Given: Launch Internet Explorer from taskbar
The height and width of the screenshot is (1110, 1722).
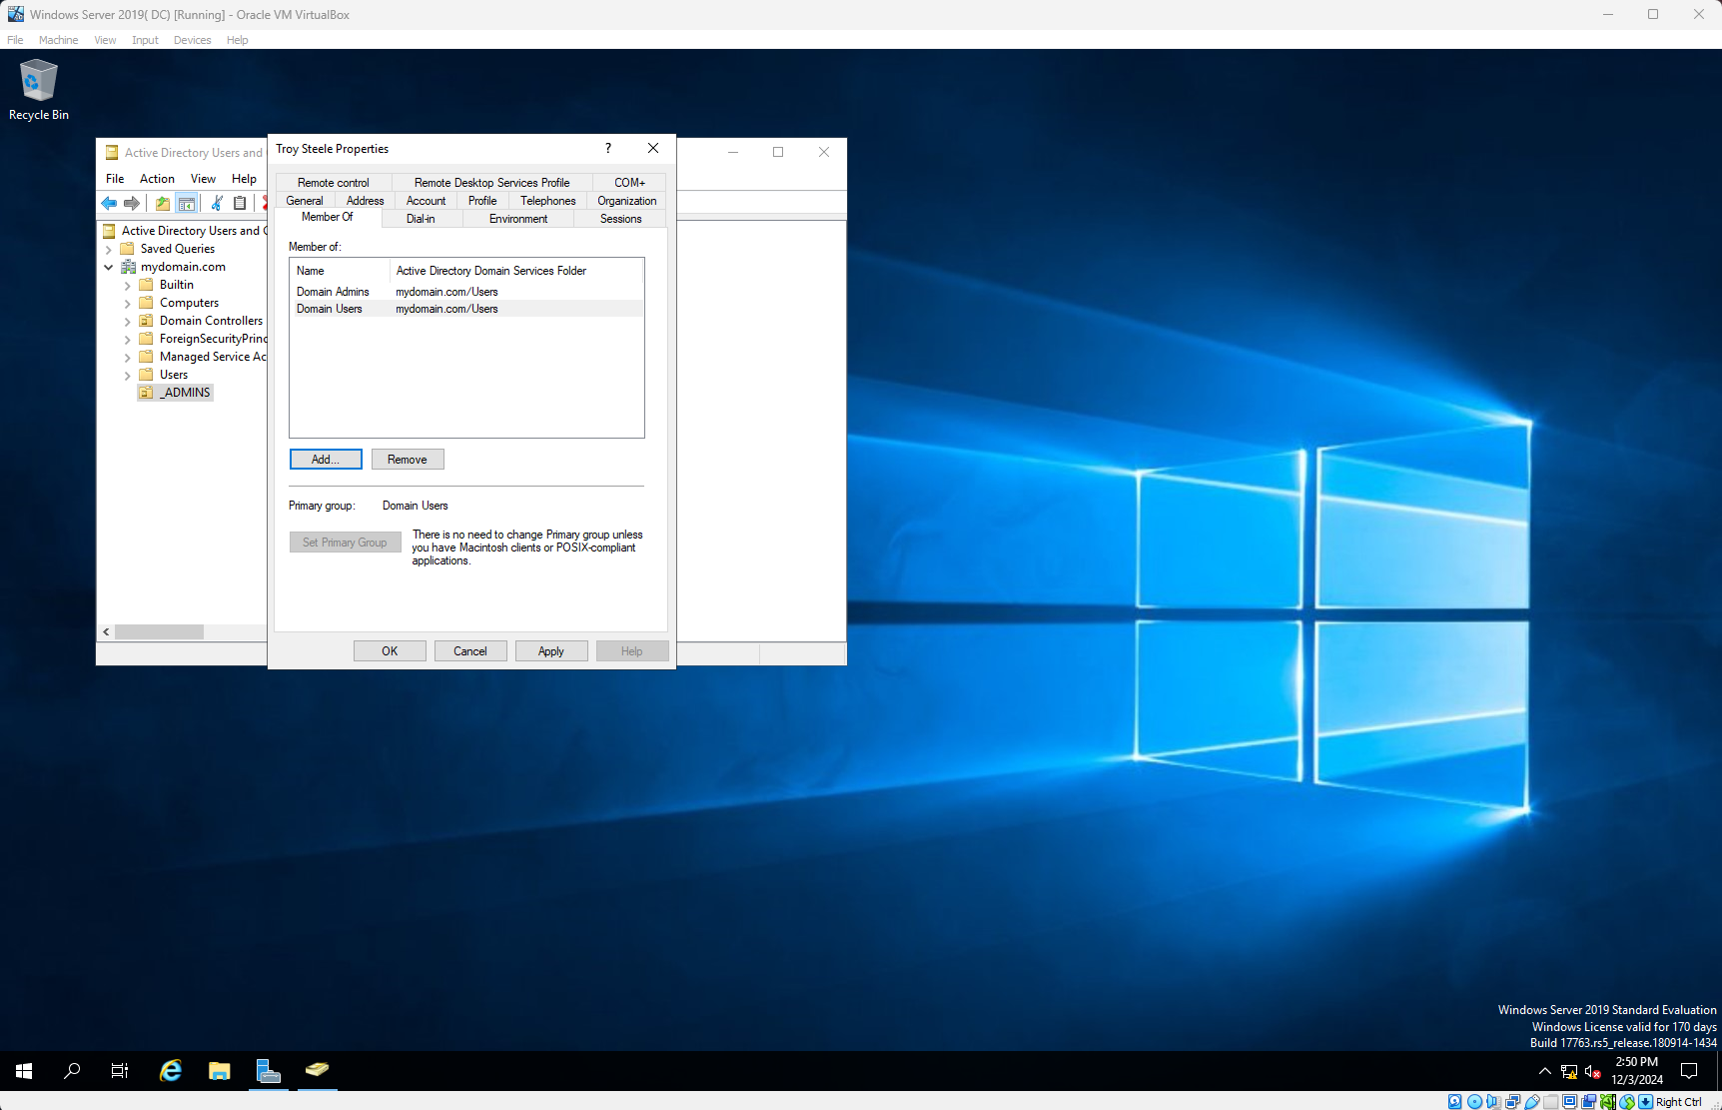Looking at the screenshot, I should click(x=171, y=1071).
